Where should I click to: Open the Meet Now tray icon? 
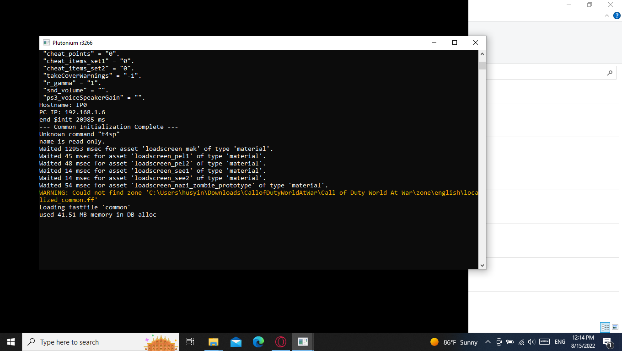(499, 342)
